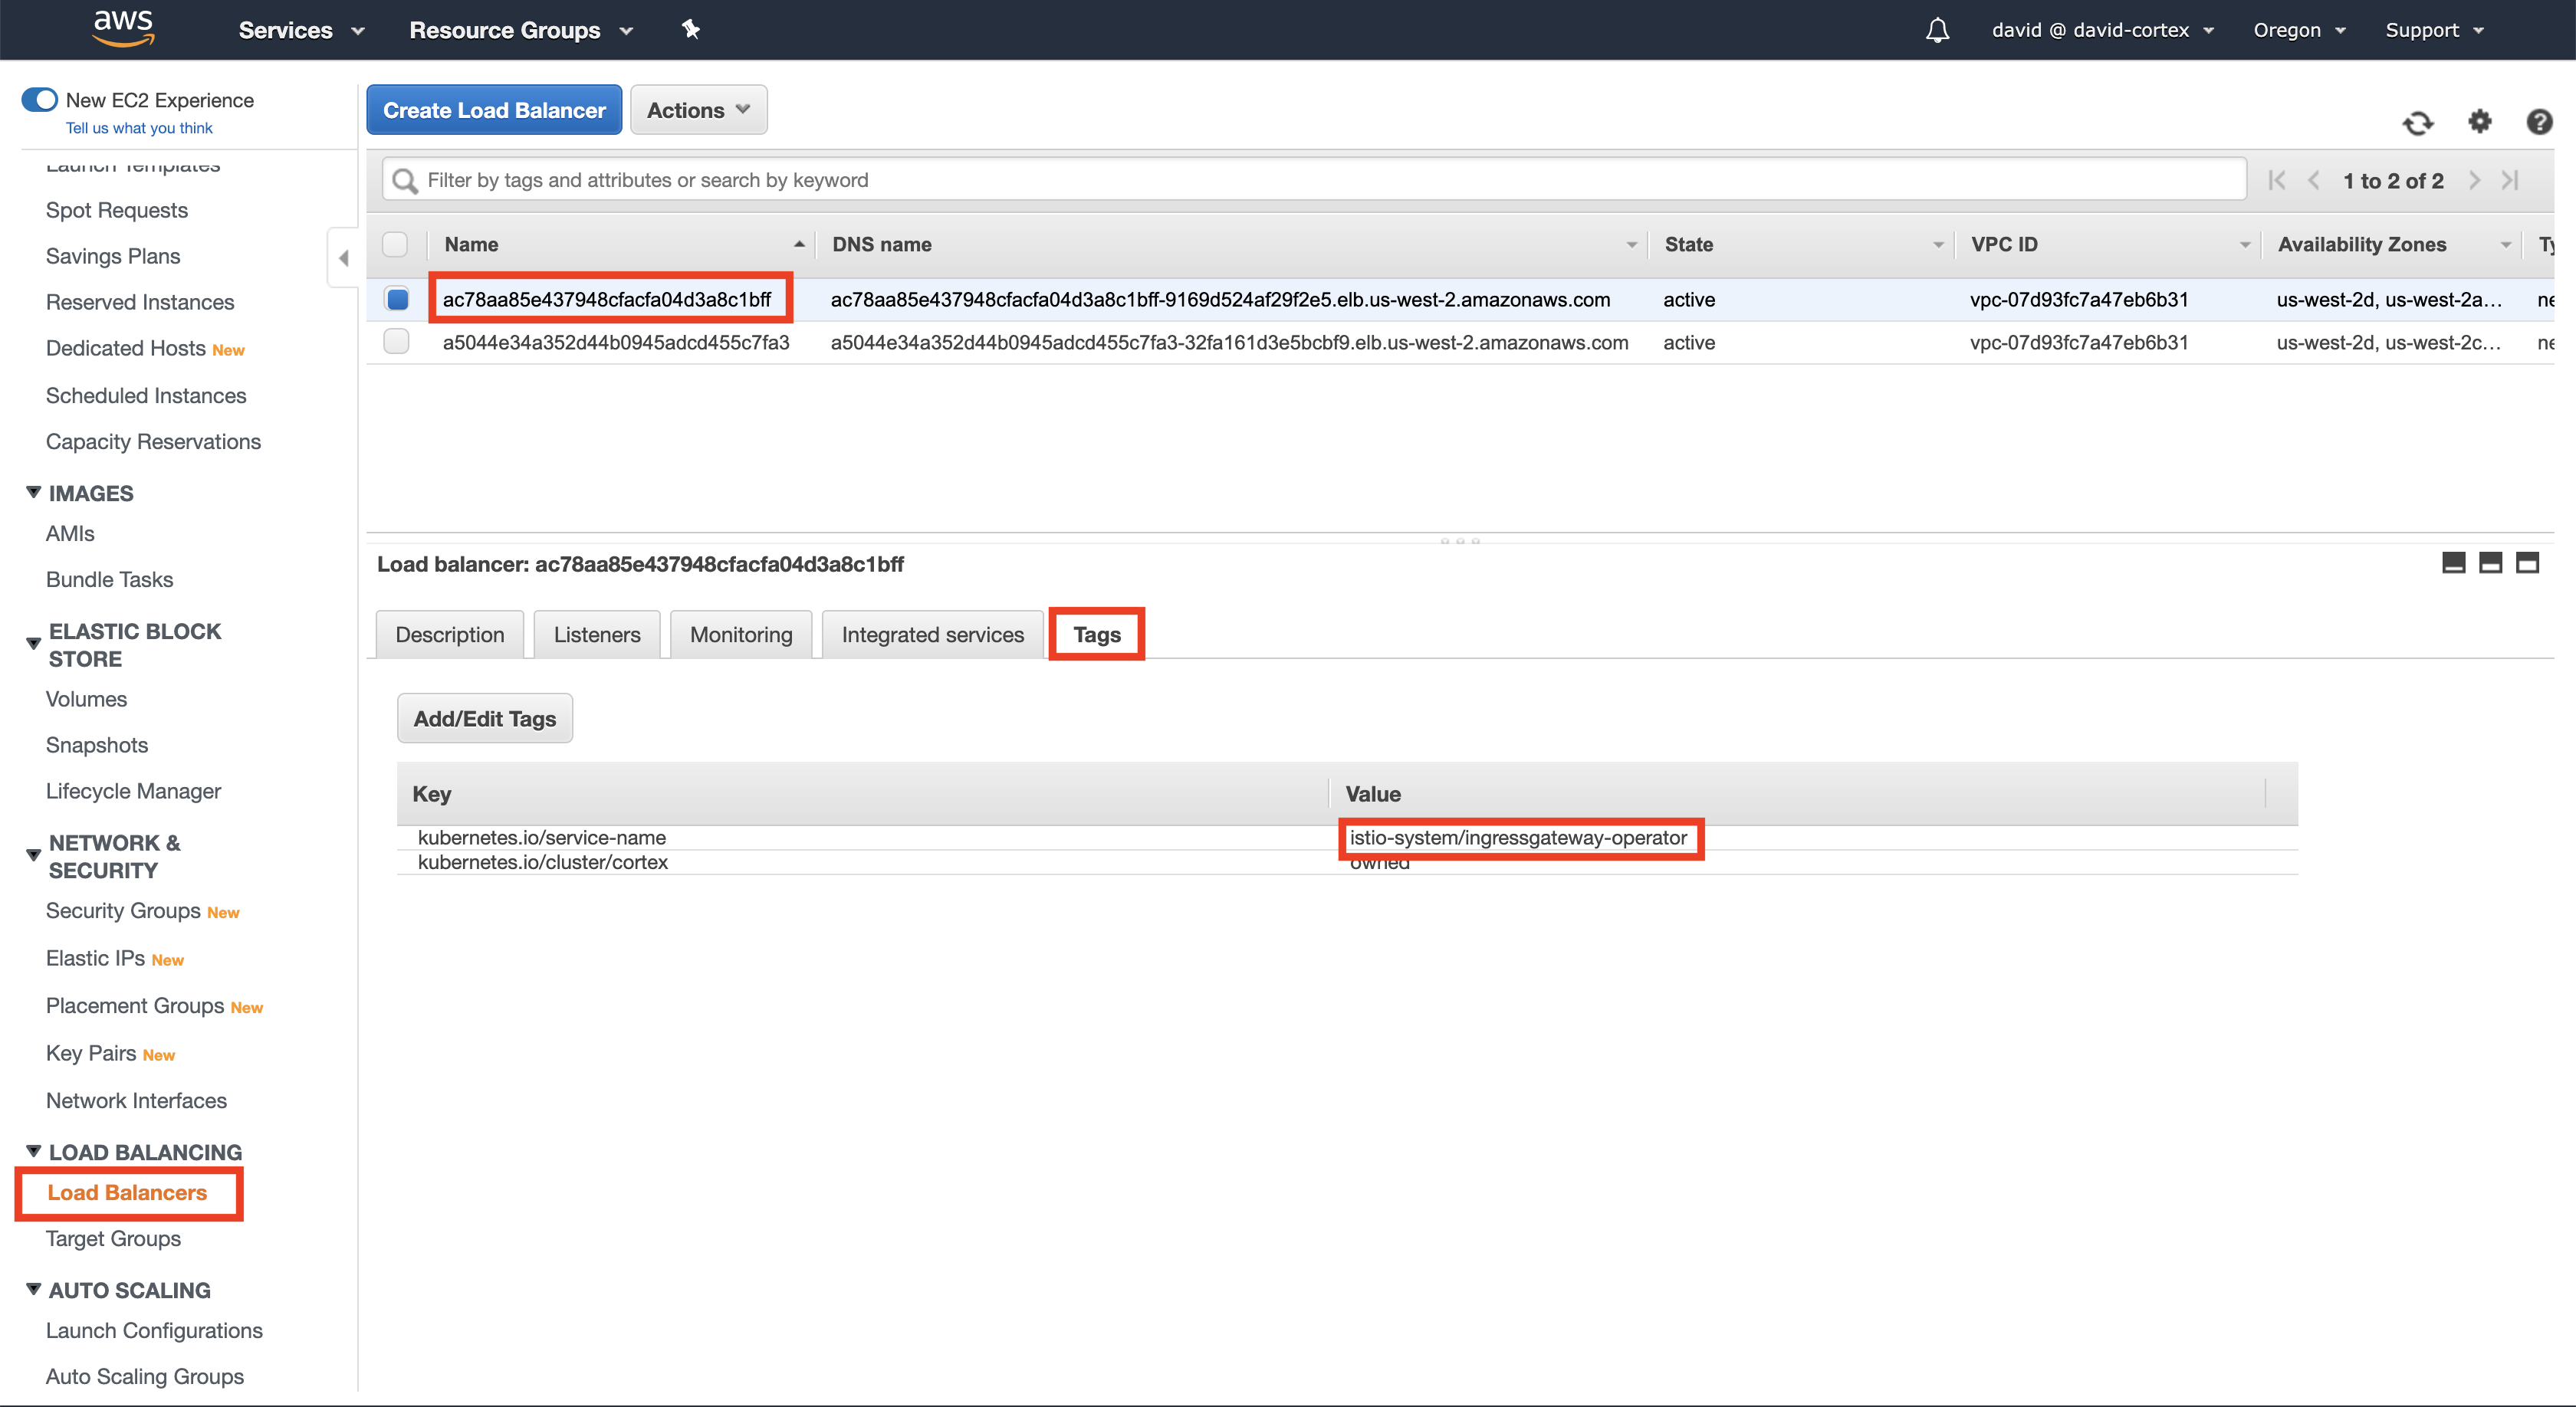Click the pin shortcuts icon
2576x1407 pixels.
click(690, 29)
